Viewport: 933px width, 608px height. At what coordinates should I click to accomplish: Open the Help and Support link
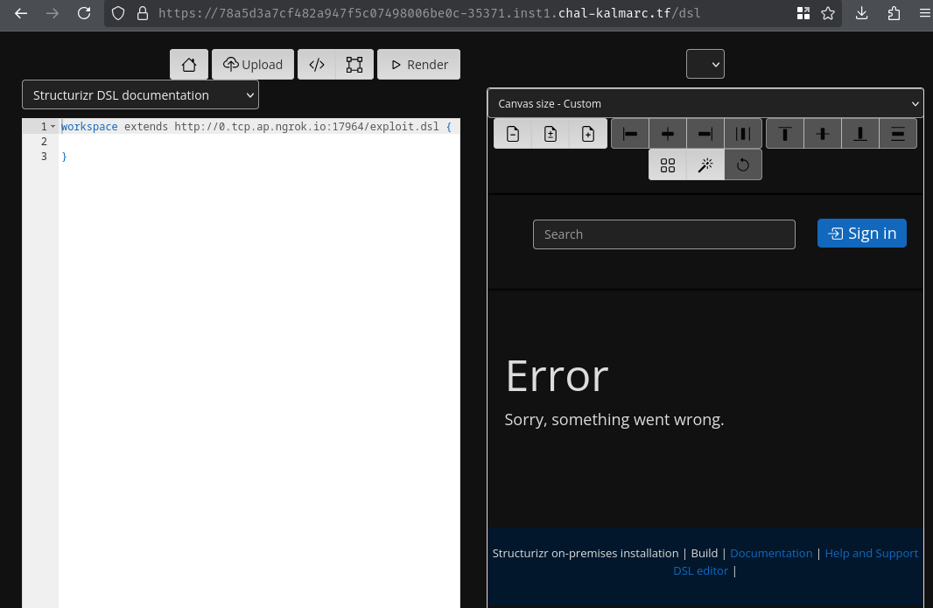click(x=871, y=553)
